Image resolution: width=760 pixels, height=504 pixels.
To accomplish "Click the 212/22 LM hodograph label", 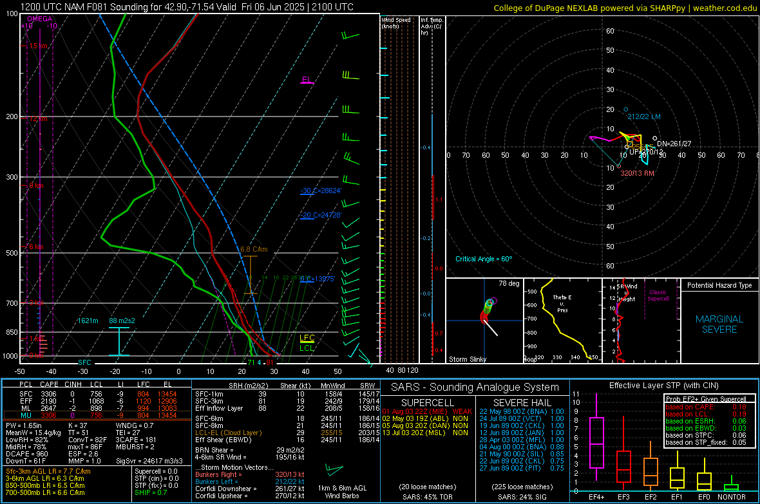I will coord(643,117).
